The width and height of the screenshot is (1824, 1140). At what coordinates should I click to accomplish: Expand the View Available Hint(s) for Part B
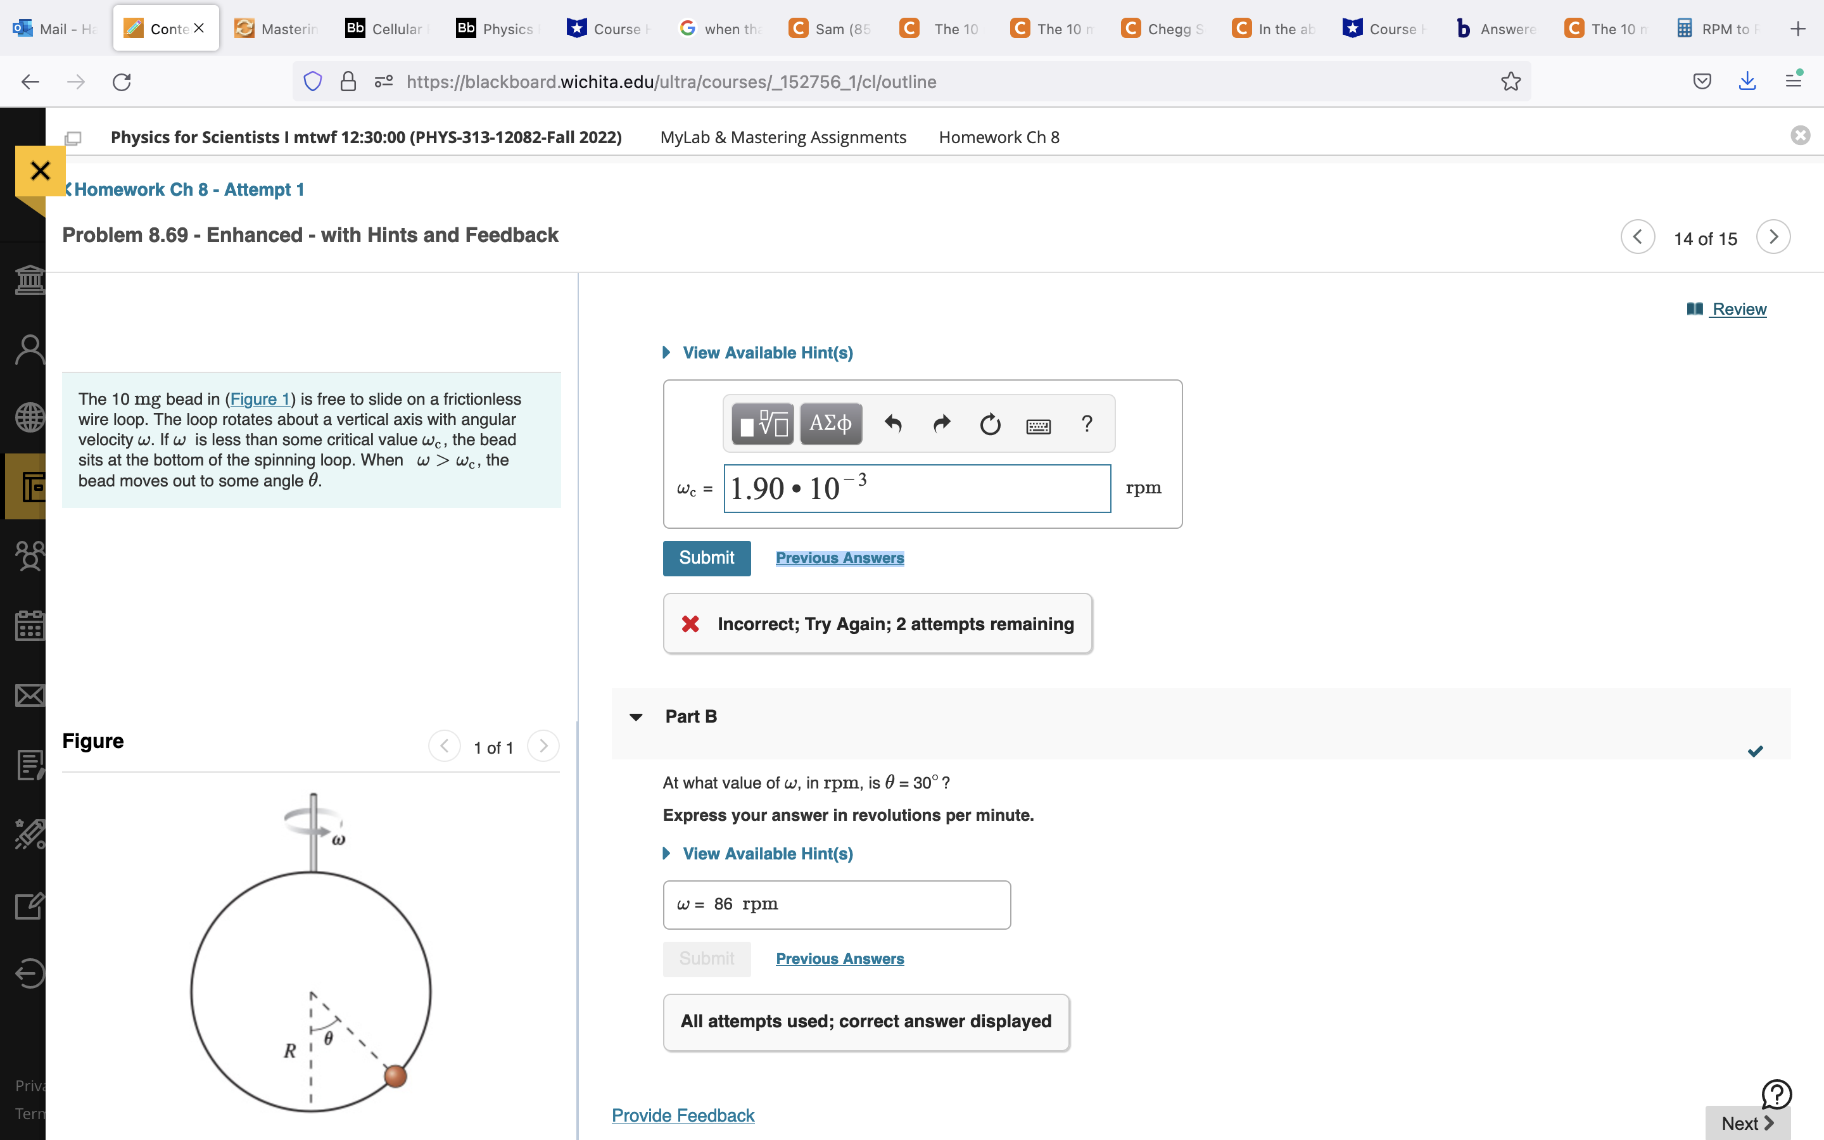[x=757, y=854]
